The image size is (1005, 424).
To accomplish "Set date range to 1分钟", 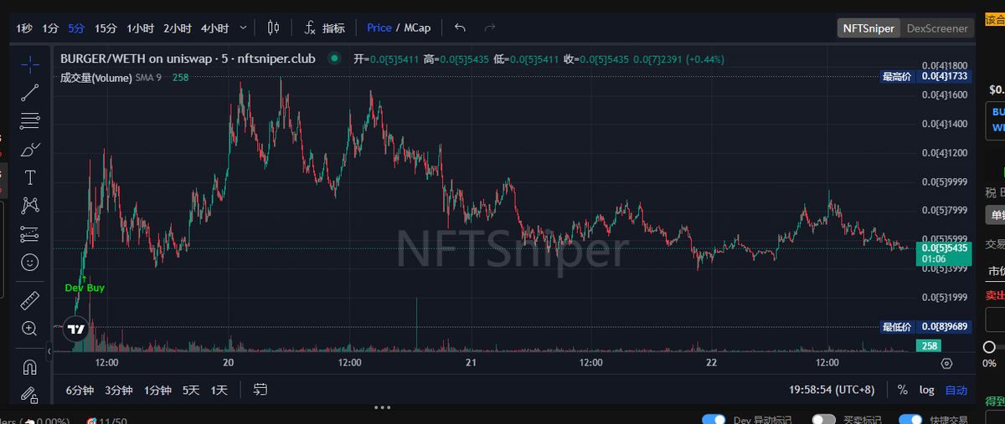I will coord(157,390).
